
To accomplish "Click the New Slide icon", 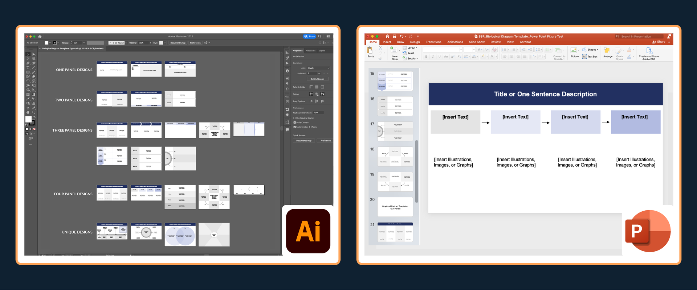I will point(395,51).
